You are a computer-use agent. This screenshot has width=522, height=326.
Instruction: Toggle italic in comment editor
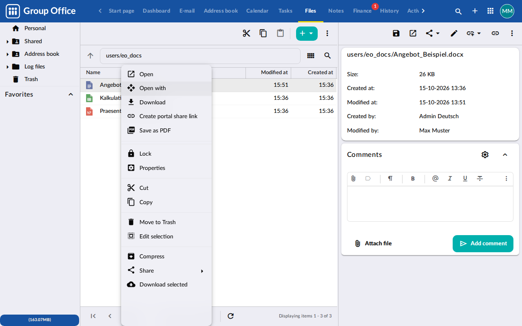[450, 178]
